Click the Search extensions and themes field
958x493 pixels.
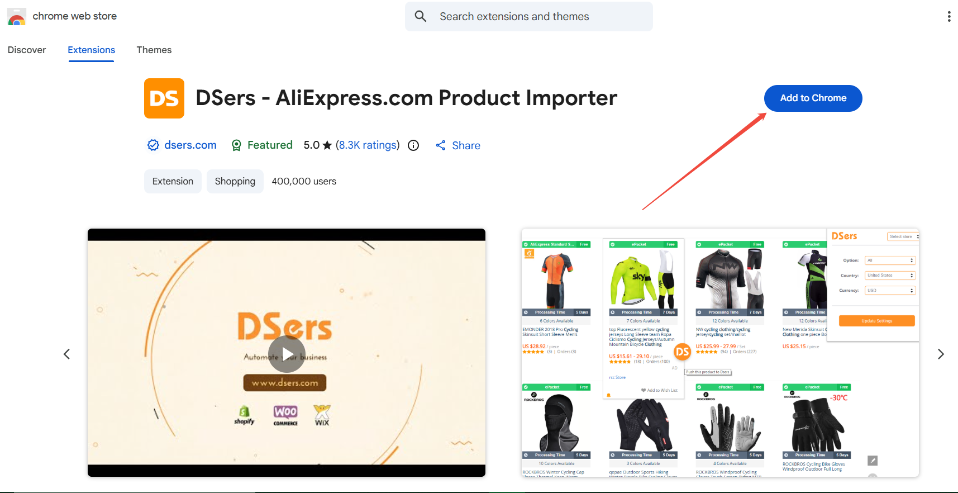pyautogui.click(x=528, y=17)
